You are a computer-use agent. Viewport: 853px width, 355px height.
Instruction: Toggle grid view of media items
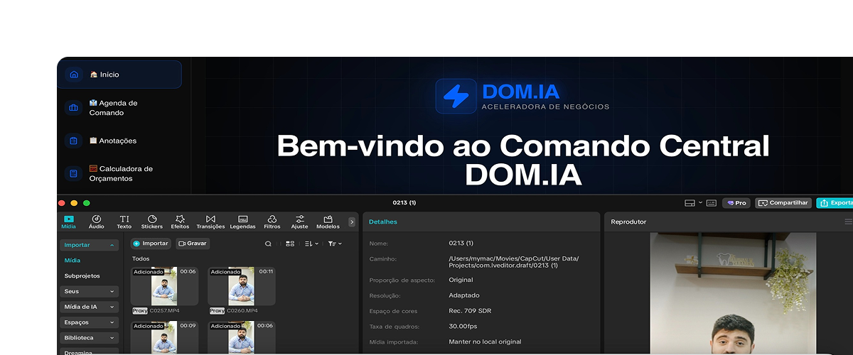coord(290,244)
